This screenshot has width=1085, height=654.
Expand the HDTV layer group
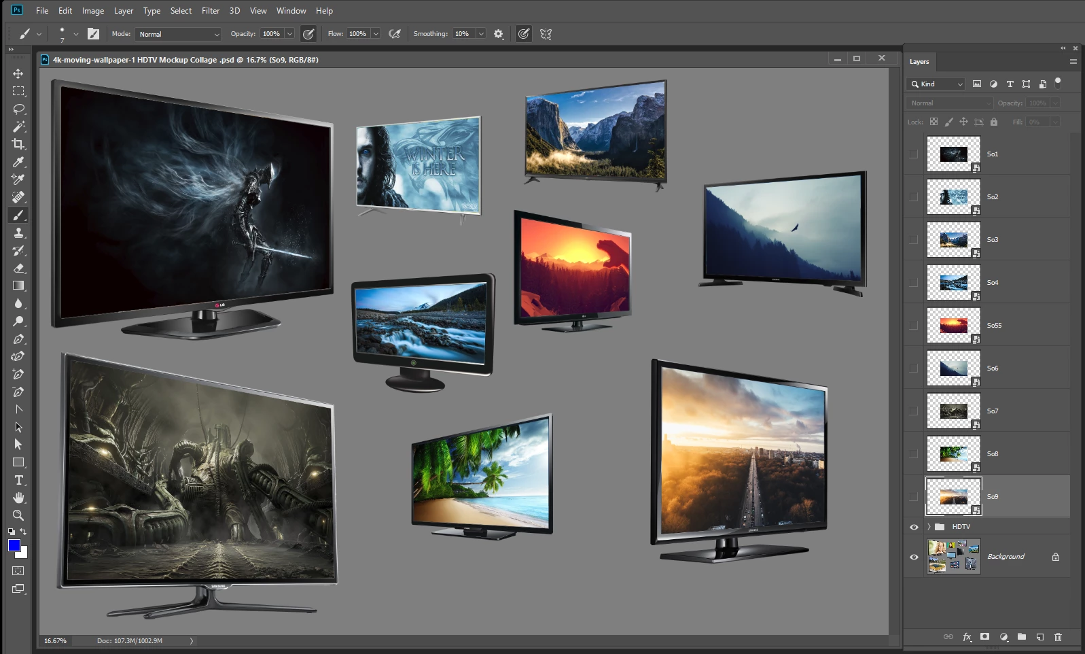click(929, 527)
